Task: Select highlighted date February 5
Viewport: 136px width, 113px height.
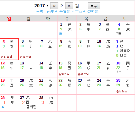Action: click(4, 42)
